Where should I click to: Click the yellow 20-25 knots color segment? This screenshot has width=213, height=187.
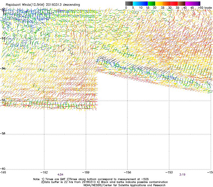coord(159,3)
